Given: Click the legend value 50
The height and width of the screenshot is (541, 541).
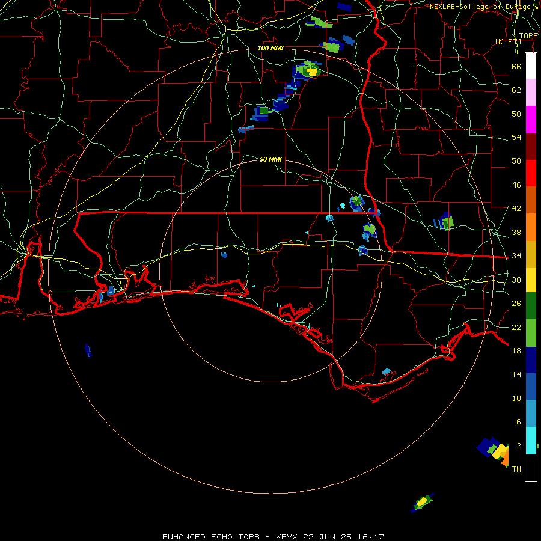Looking at the screenshot, I should (516, 160).
